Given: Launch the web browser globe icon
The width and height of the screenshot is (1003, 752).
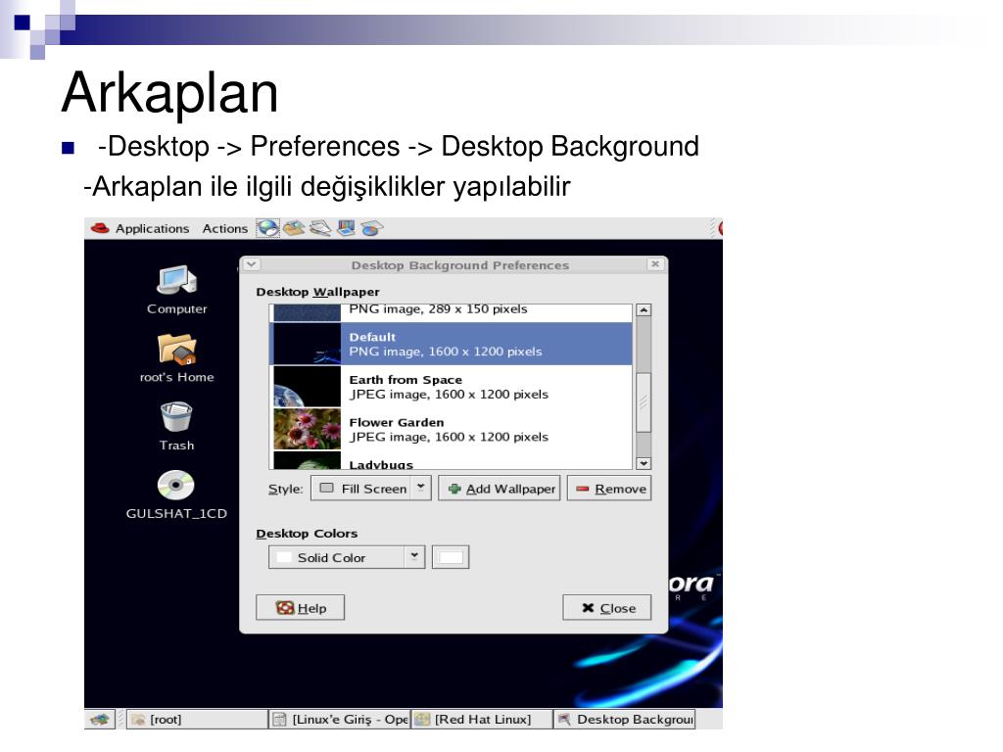Looking at the screenshot, I should (x=268, y=228).
